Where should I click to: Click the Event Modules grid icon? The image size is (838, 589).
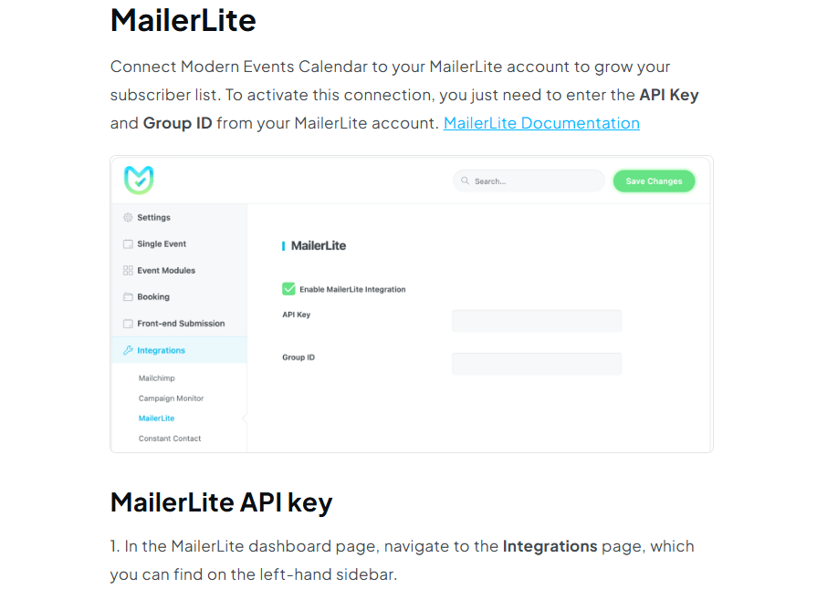[128, 271]
